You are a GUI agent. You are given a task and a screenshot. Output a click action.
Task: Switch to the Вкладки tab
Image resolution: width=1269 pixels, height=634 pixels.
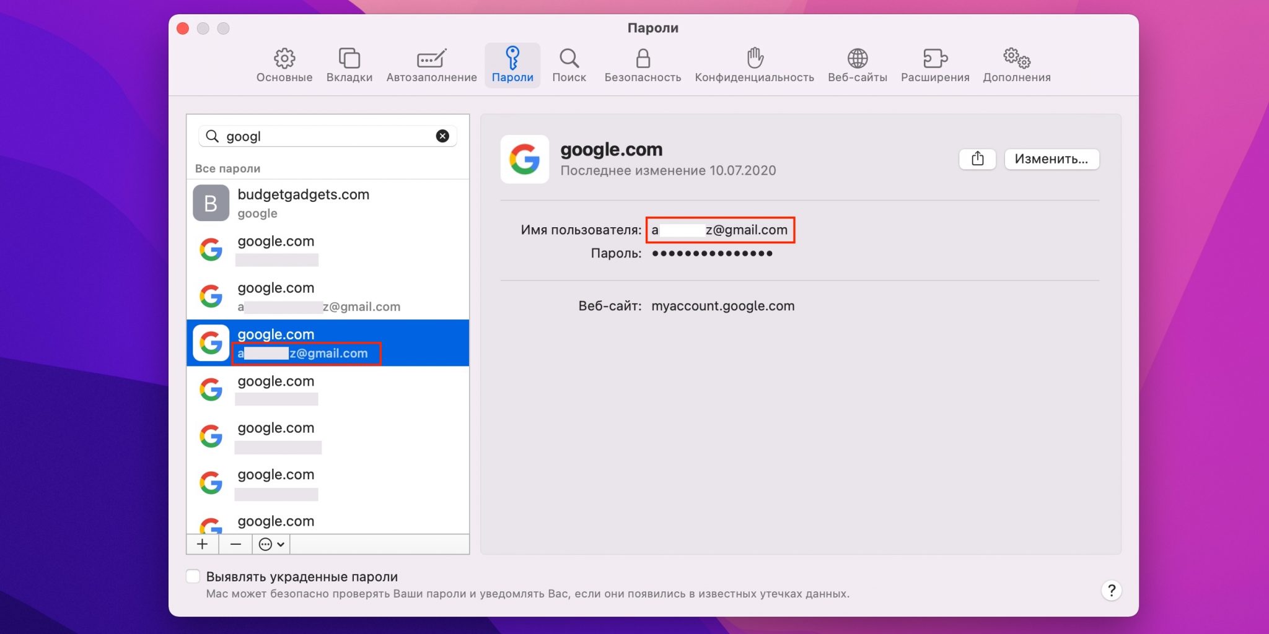click(x=349, y=66)
